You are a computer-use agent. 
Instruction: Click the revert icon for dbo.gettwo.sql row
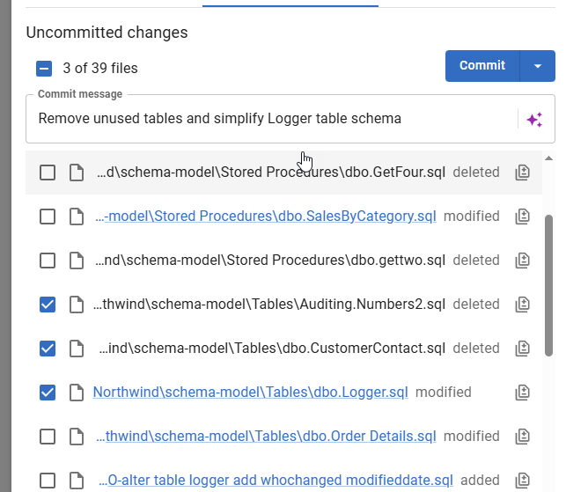[523, 261]
